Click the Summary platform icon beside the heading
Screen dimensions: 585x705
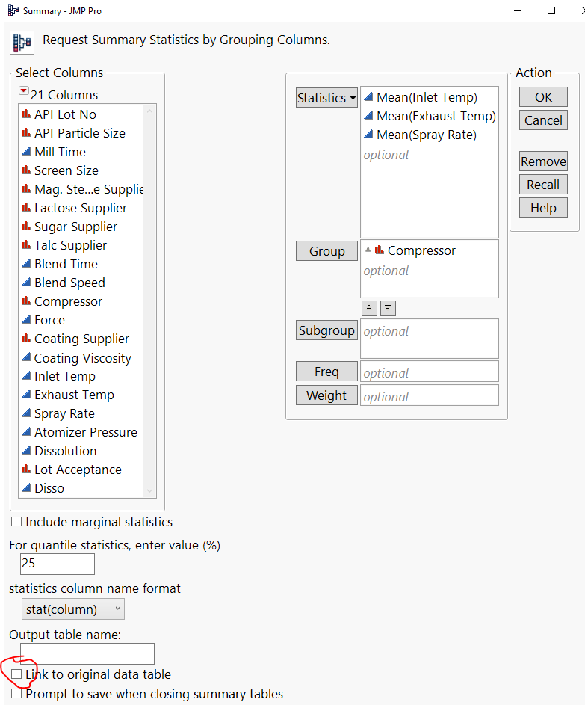tap(22, 43)
